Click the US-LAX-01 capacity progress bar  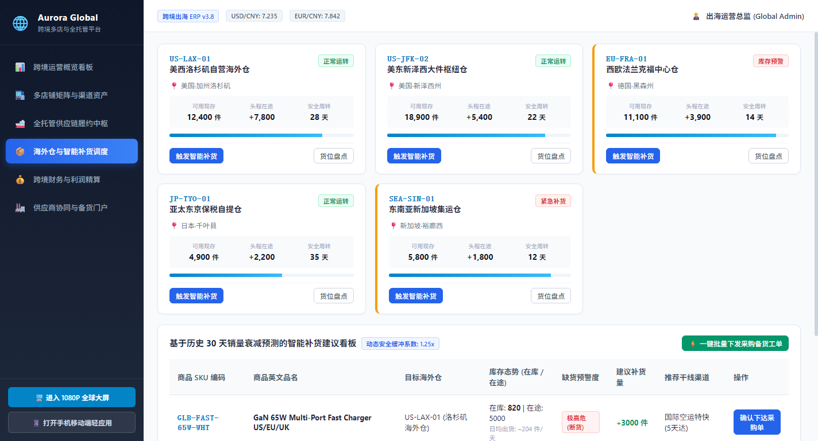tap(261, 135)
